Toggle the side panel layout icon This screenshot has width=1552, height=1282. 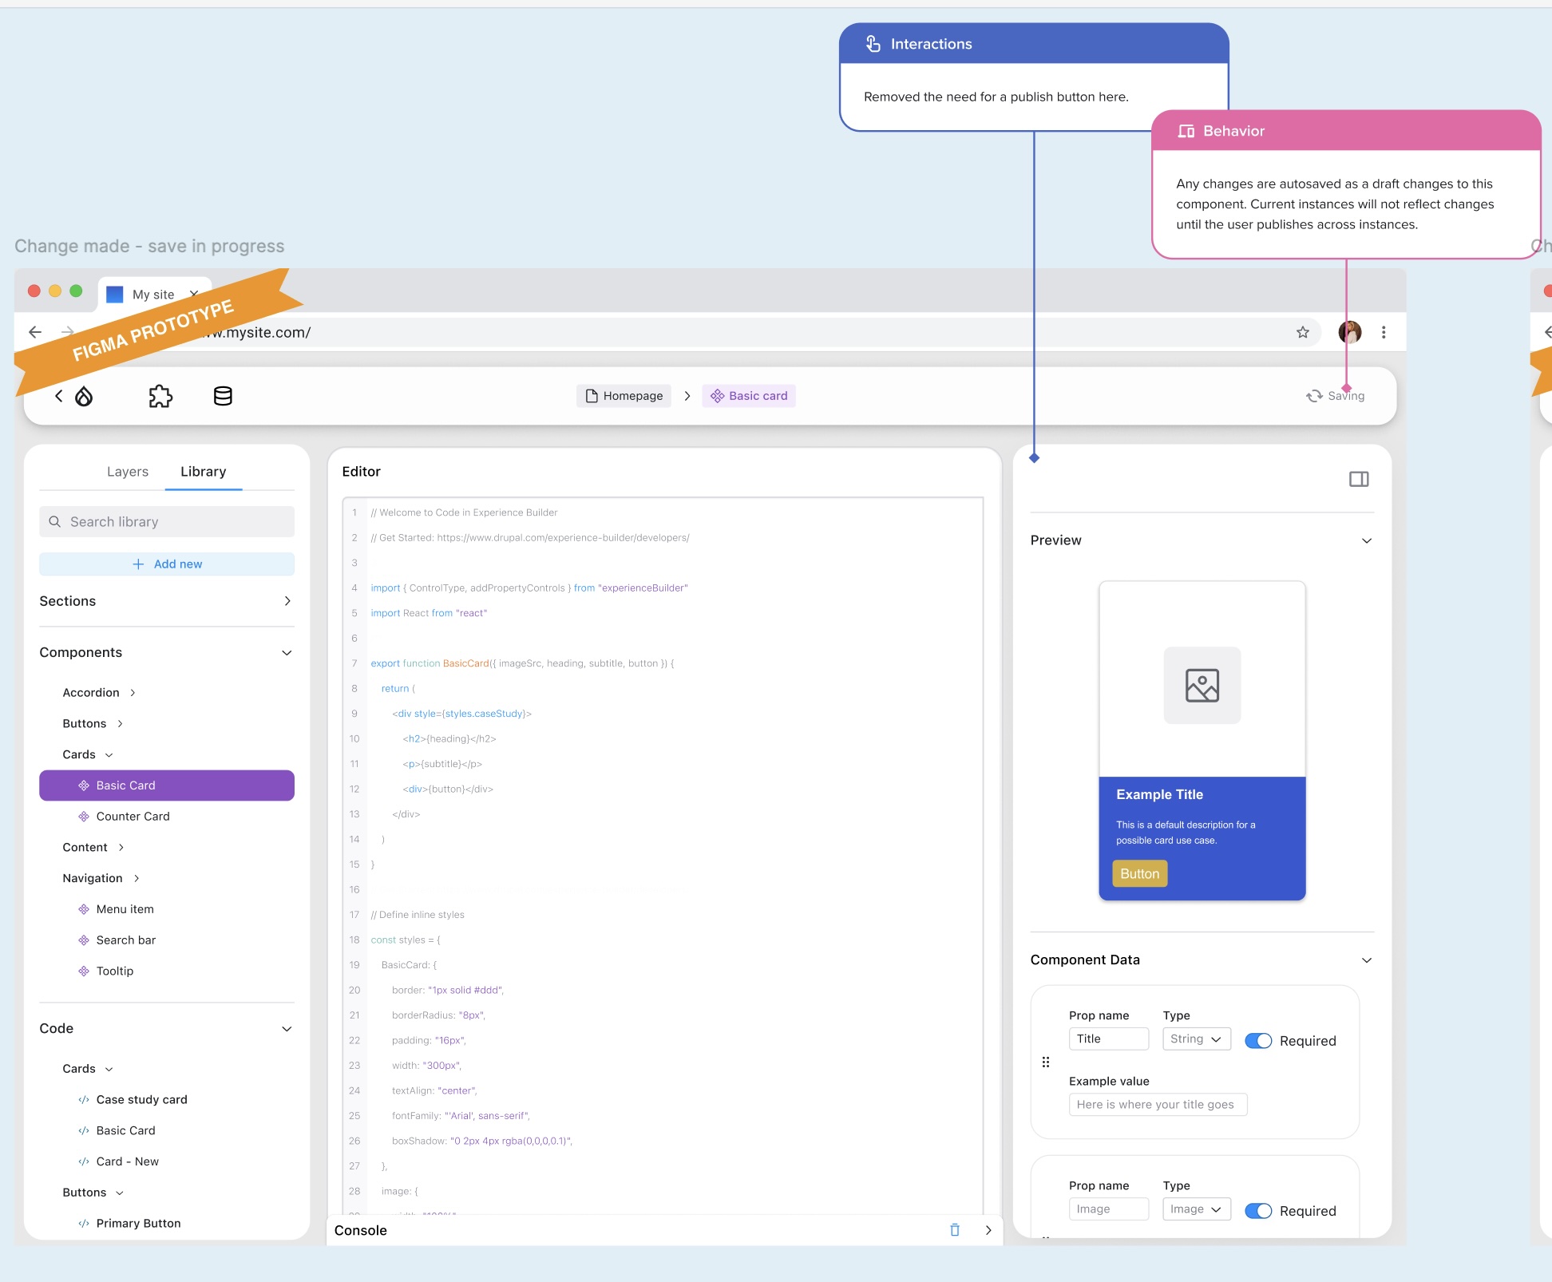tap(1358, 479)
